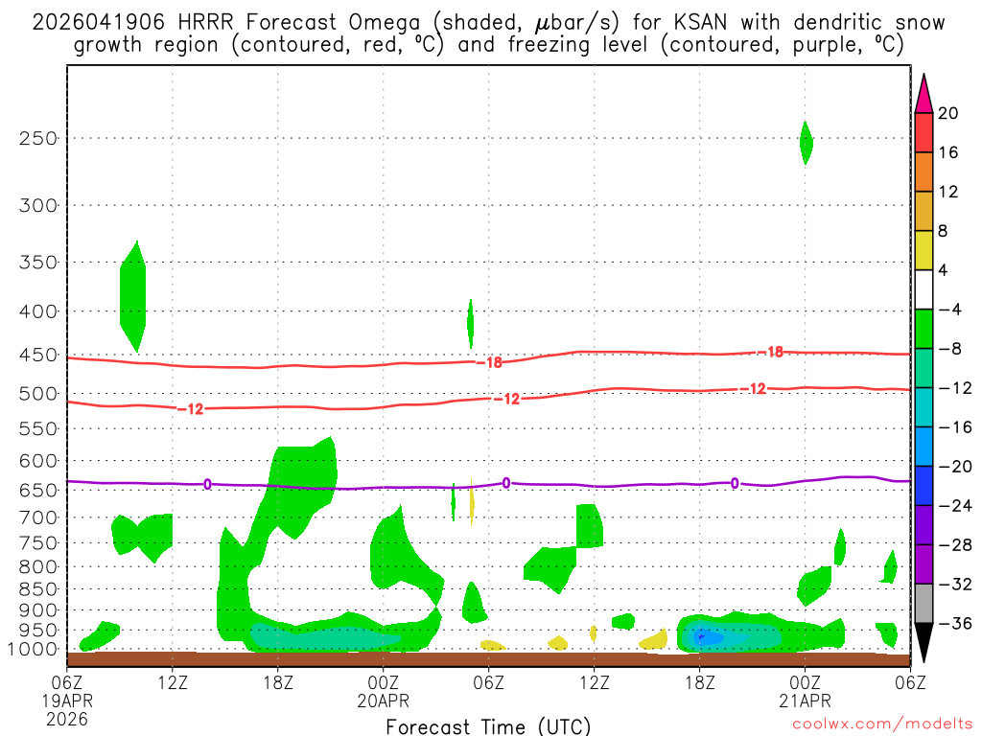Click the 19APR date label
The width and height of the screenshot is (982, 736).
tap(67, 701)
